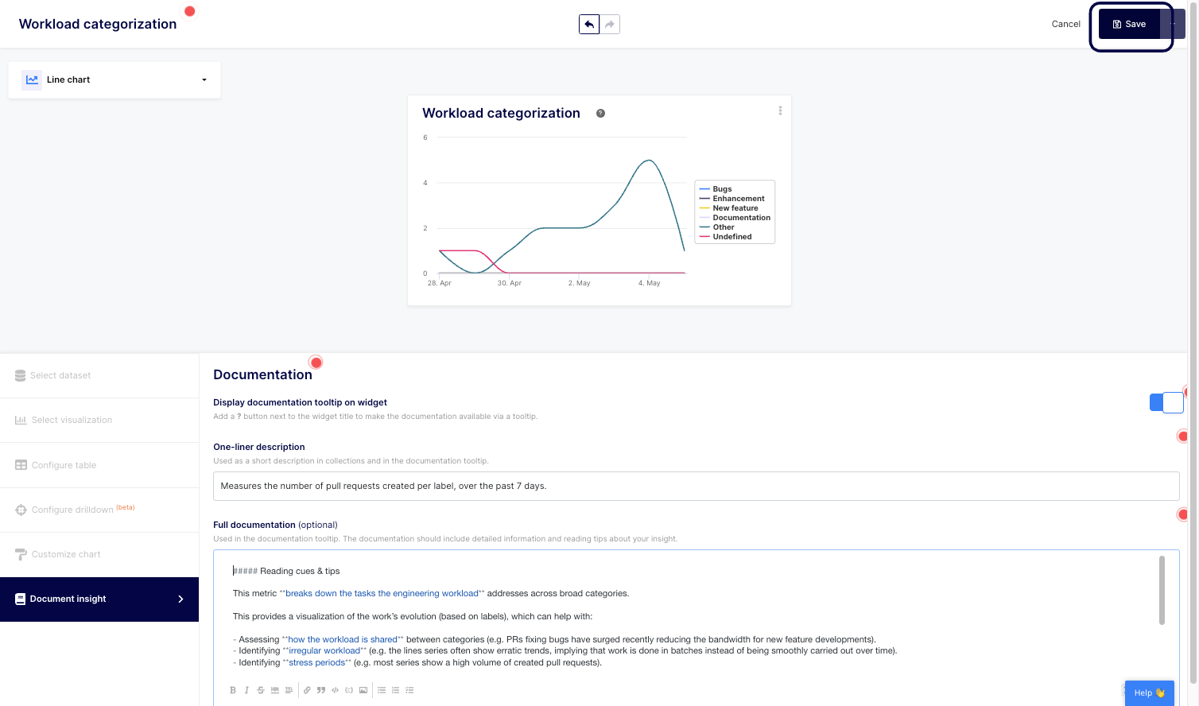Open Help from the bottom corner
This screenshot has height=706, width=1199.
1149,692
